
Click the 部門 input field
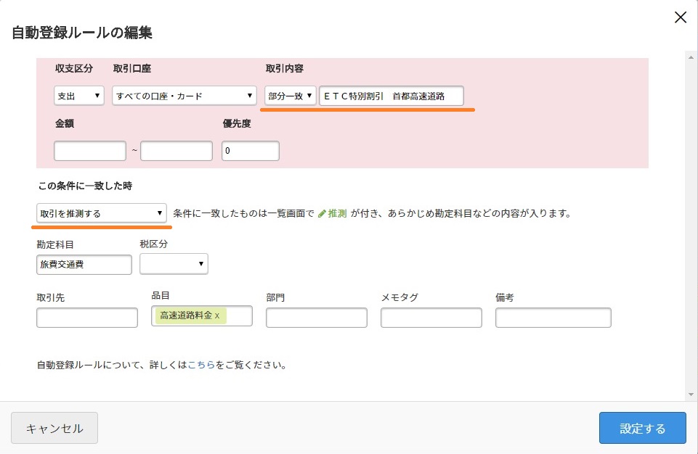coord(317,318)
